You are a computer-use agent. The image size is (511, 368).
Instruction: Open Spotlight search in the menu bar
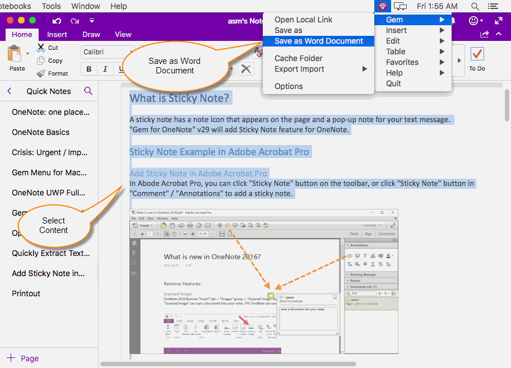pyautogui.click(x=475, y=6)
